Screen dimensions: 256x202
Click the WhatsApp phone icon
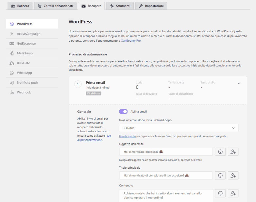pyautogui.click(x=12, y=73)
